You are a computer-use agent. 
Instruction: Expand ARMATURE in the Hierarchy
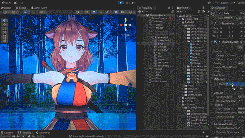(153, 40)
